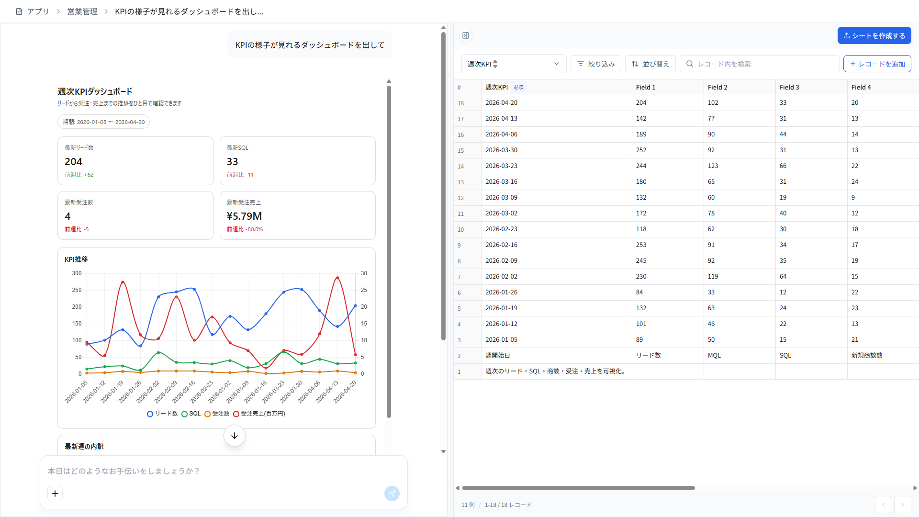Click the previous page arrow at bottom right
The image size is (919, 517).
(884, 505)
